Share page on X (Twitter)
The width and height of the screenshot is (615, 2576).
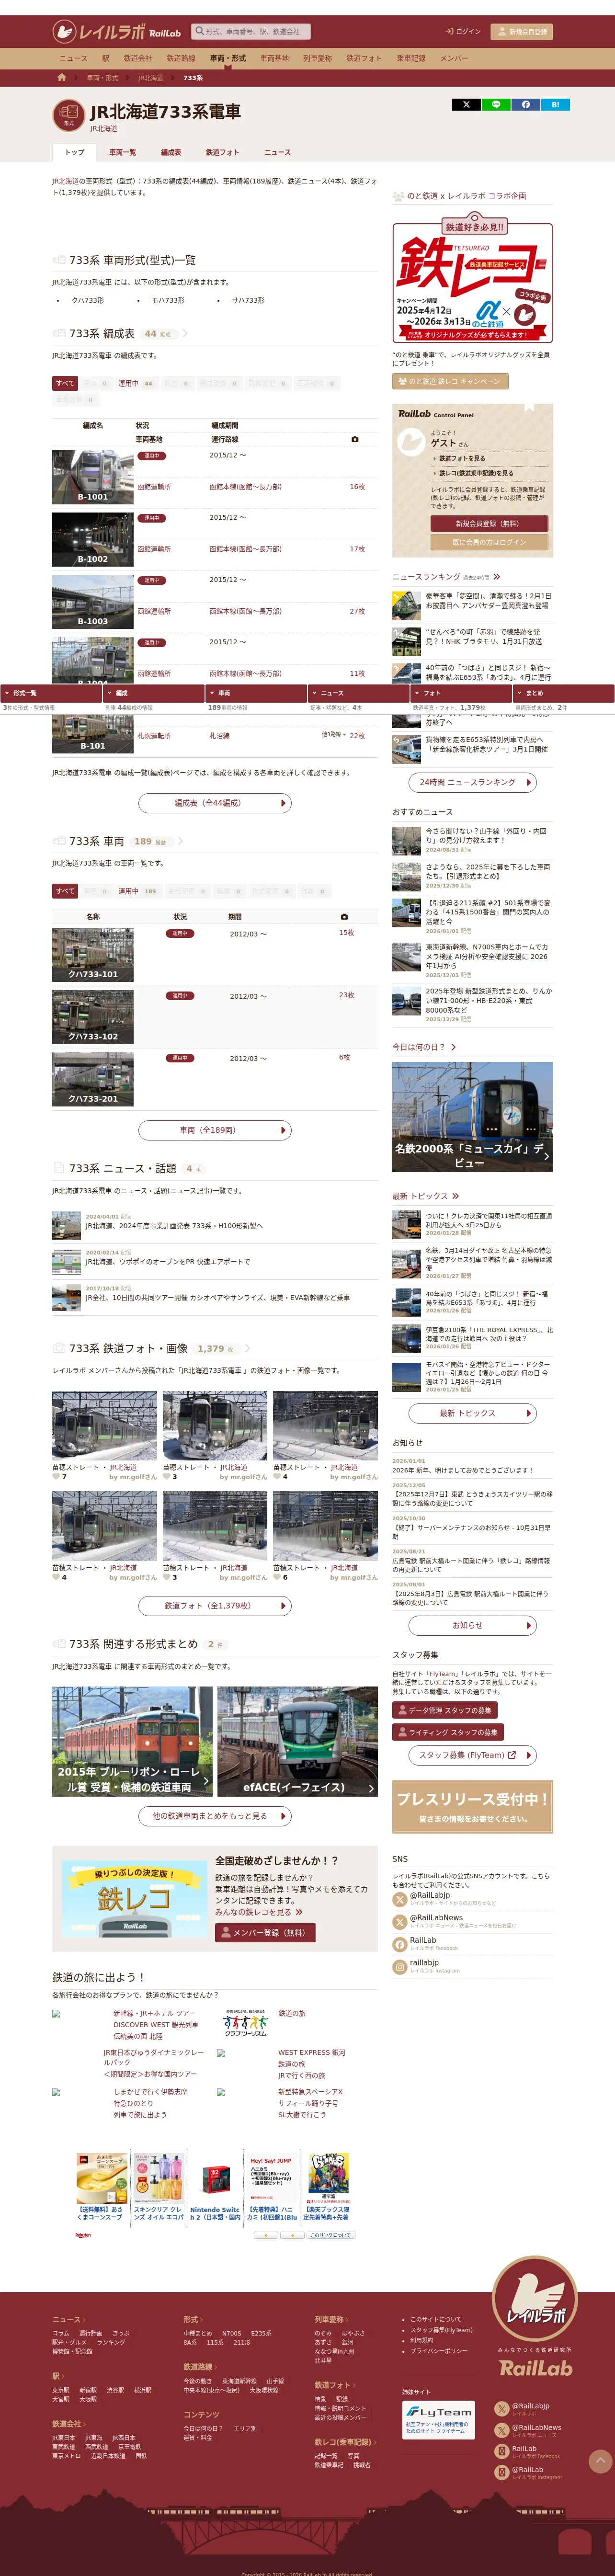[466, 104]
